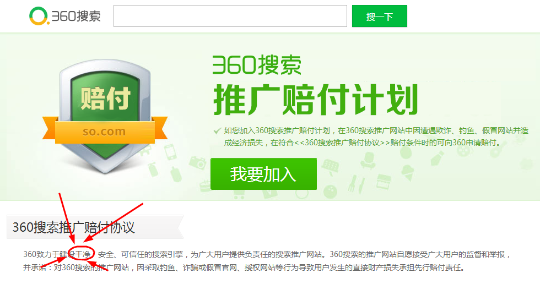Click the fork and knife background icon
Viewport: 540px width, 284px height.
[x=356, y=184]
